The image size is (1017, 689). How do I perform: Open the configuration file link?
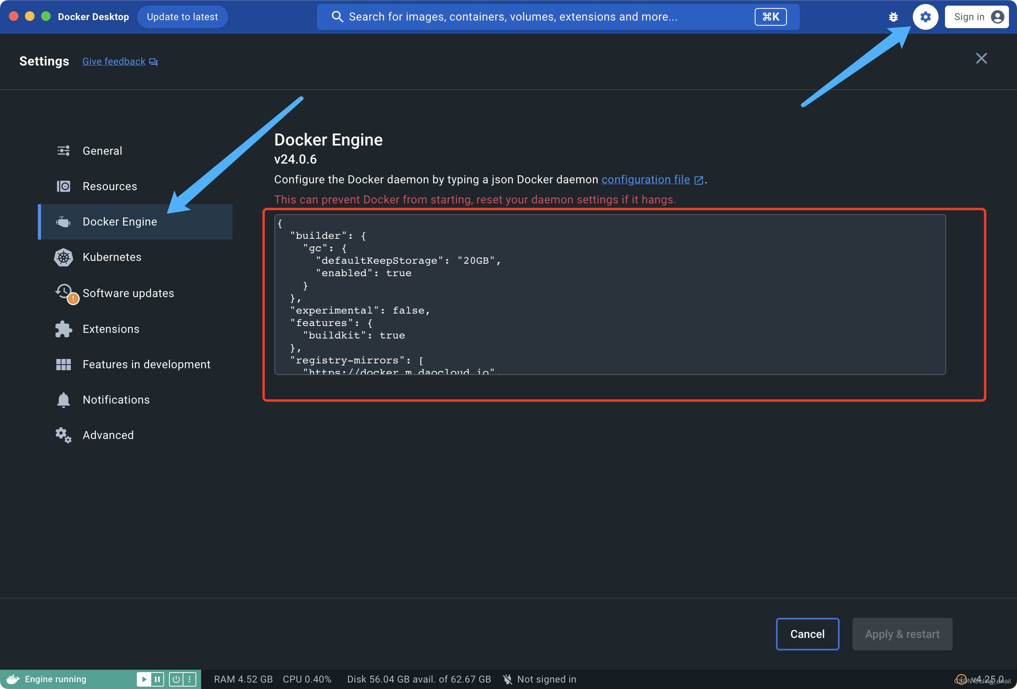pyautogui.click(x=645, y=179)
